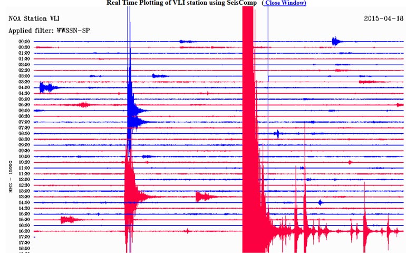This screenshot has height=265, width=406.
Task: Click the 02:30 time label
Action: (24, 70)
